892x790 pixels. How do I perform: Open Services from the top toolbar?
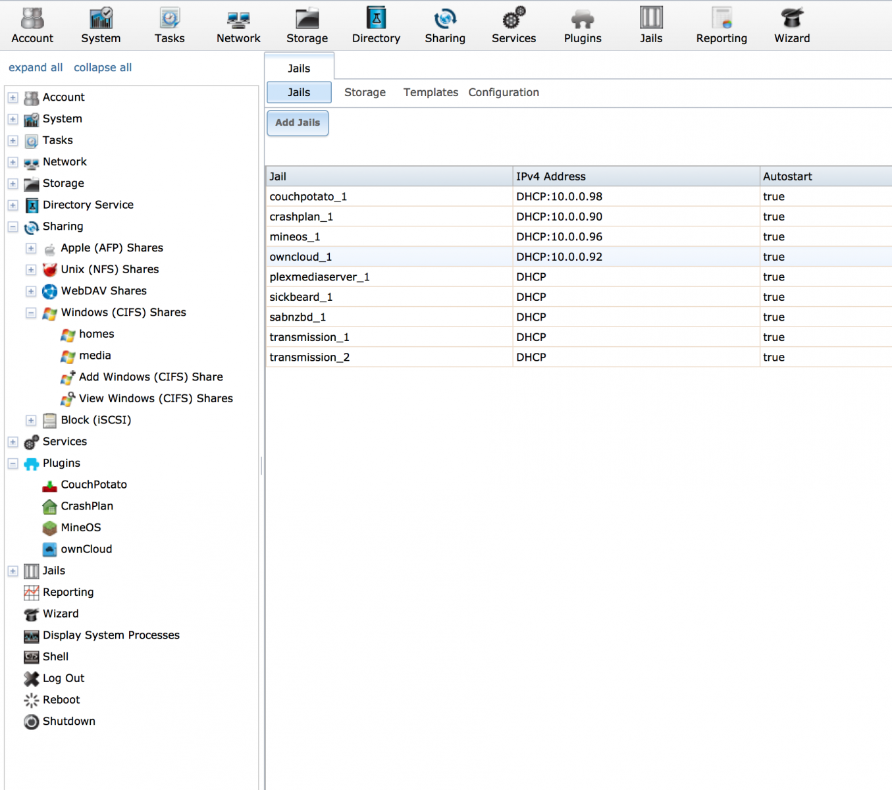(x=514, y=25)
